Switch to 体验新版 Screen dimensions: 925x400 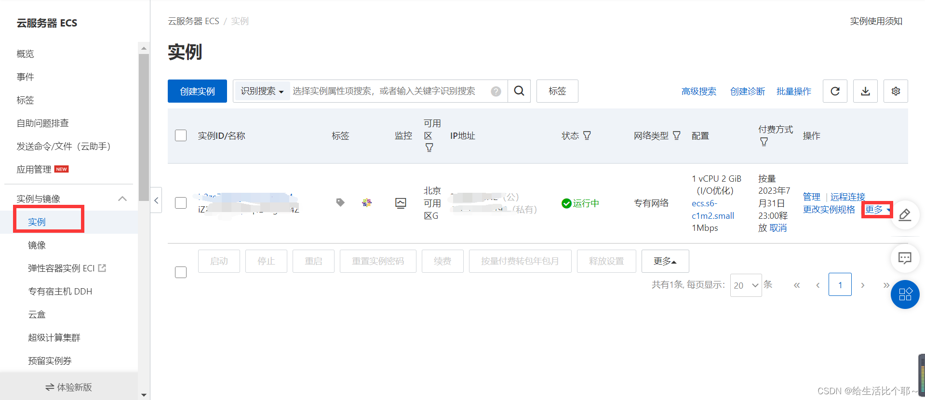(68, 387)
